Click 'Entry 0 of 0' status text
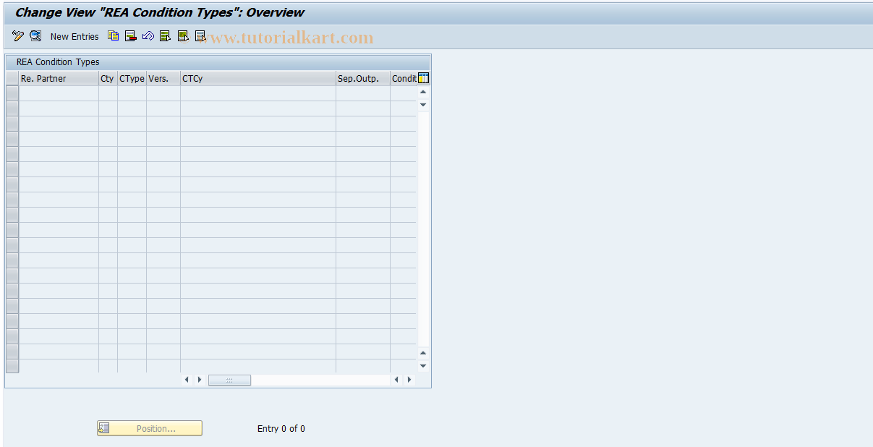873x447 pixels. (281, 429)
